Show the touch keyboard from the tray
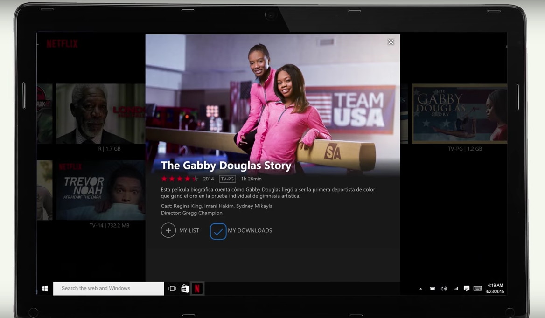545x318 pixels. [x=477, y=289]
